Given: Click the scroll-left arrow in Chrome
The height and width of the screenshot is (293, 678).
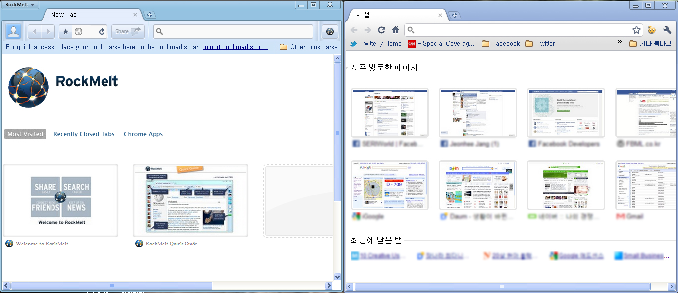Looking at the screenshot, I should click(349, 287).
